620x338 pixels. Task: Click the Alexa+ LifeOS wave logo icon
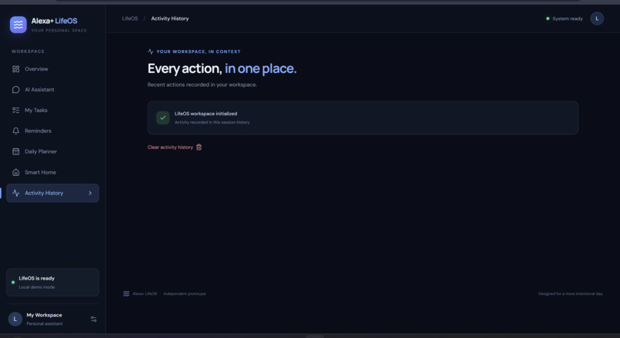(18, 25)
